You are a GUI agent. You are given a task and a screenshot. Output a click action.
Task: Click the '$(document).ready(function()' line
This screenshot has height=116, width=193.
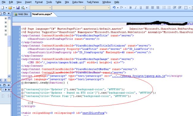(45, 83)
